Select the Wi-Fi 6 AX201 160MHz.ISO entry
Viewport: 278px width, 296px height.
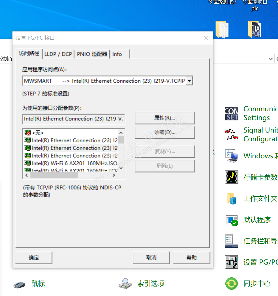pyautogui.click(x=70, y=163)
